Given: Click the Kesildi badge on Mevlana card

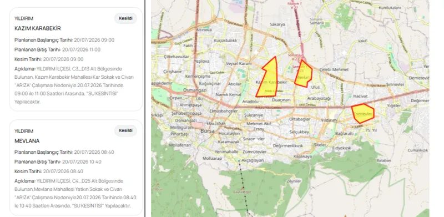Looking at the screenshot, I should [x=125, y=130].
